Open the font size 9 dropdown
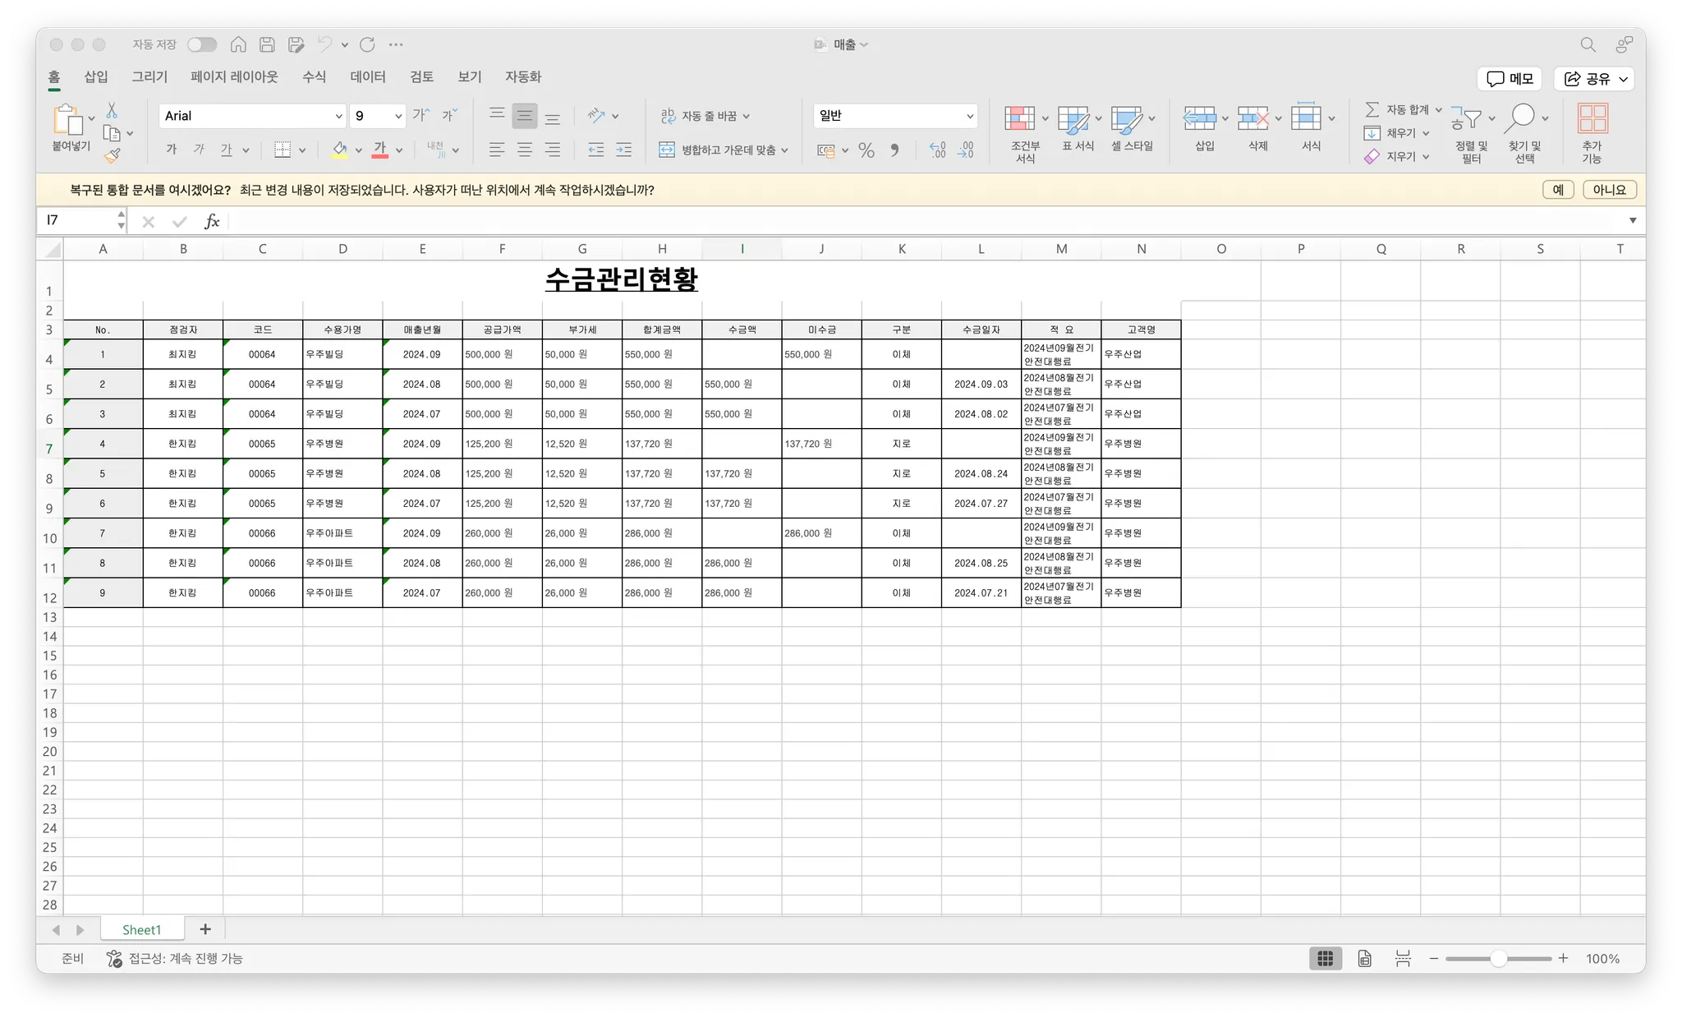The image size is (1682, 1018). [x=398, y=116]
